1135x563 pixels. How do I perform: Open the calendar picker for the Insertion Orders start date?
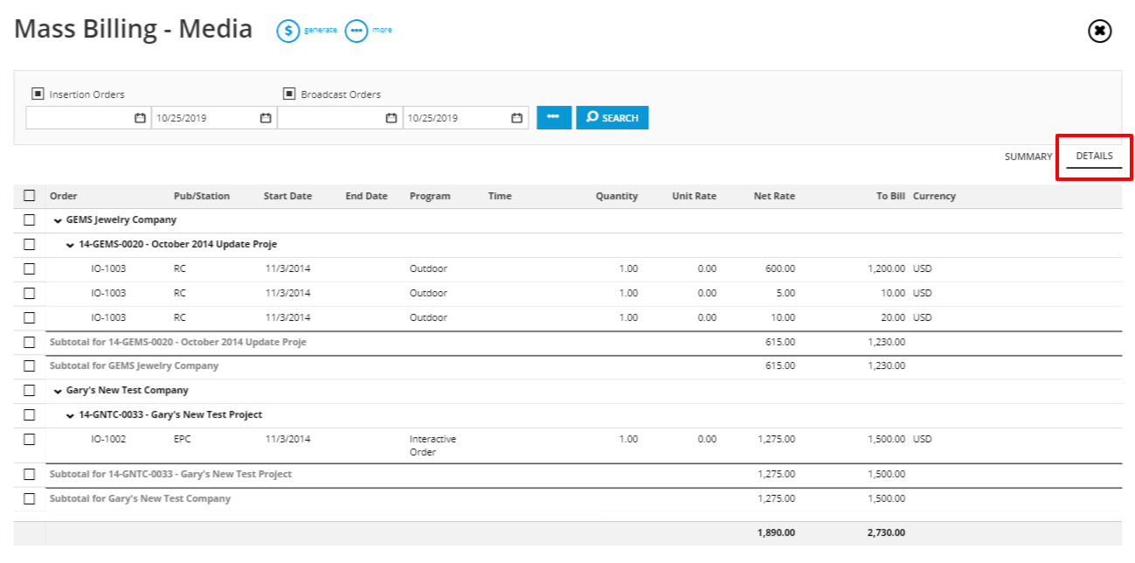pyautogui.click(x=140, y=118)
